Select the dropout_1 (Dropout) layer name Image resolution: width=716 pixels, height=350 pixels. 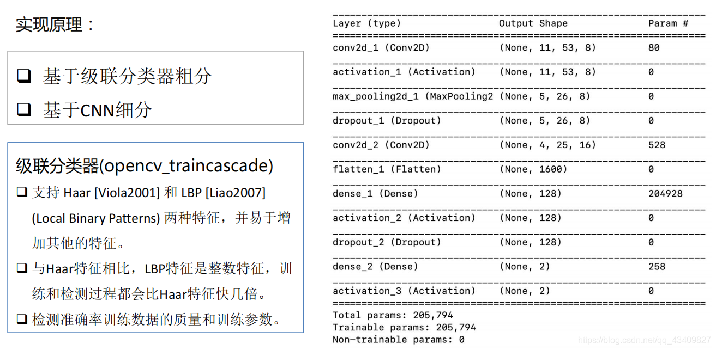(387, 121)
